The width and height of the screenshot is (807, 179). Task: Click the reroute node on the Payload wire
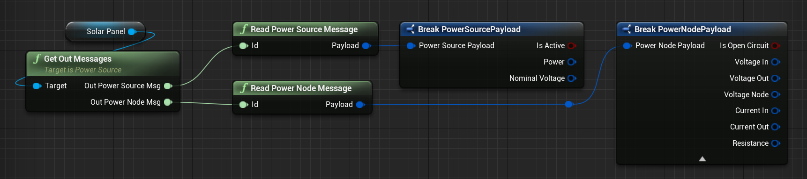[x=569, y=104]
